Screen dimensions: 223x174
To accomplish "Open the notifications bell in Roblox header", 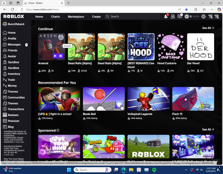I will 166,16.
